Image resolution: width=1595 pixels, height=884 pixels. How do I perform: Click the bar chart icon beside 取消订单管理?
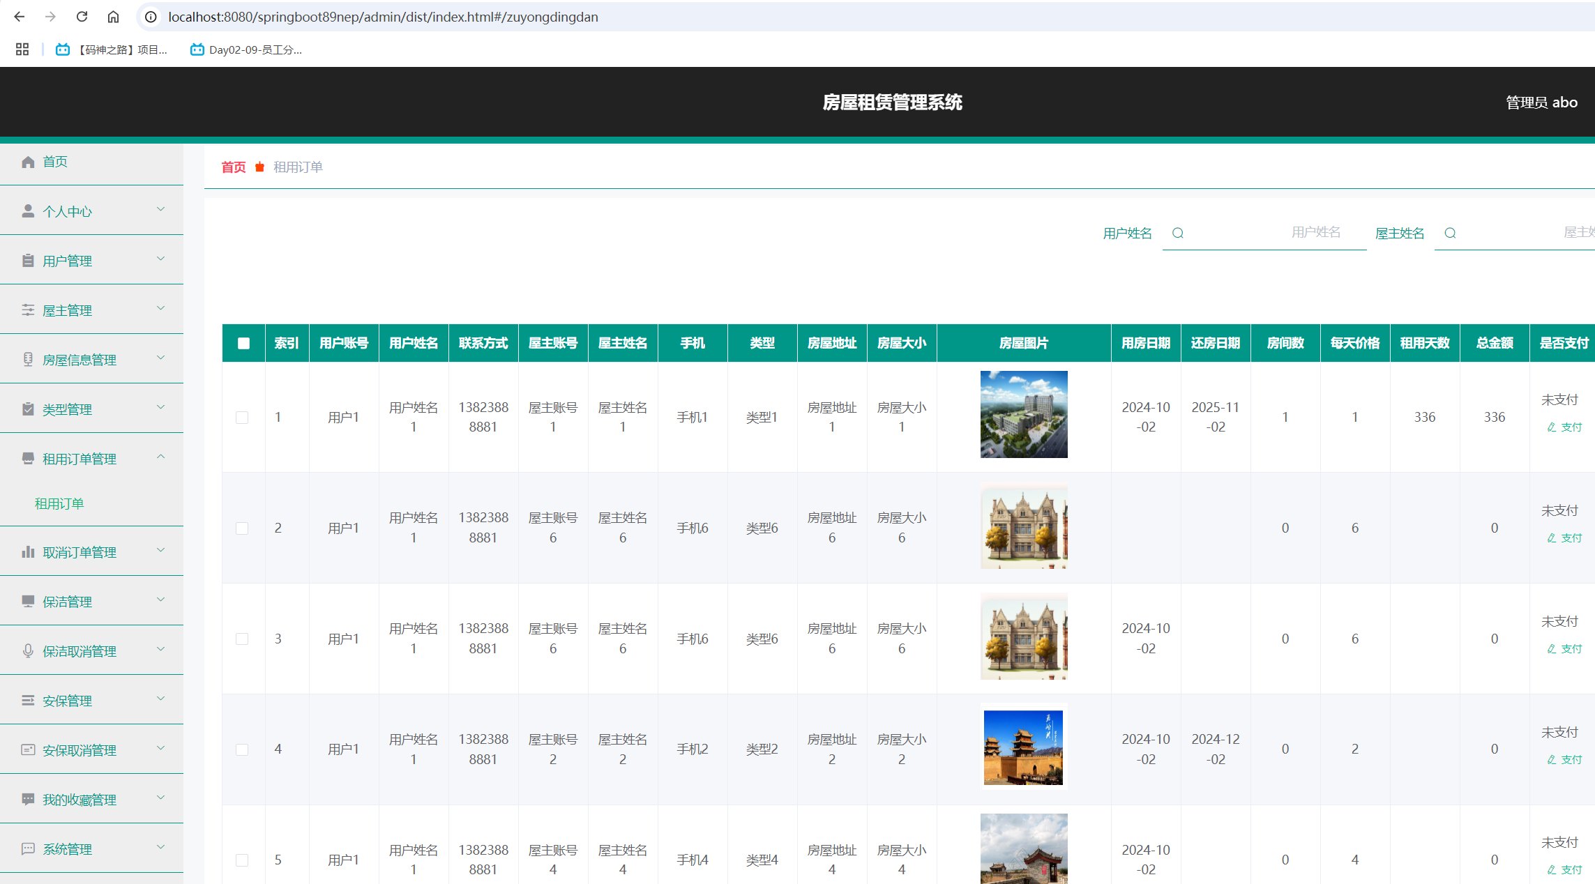(x=28, y=552)
